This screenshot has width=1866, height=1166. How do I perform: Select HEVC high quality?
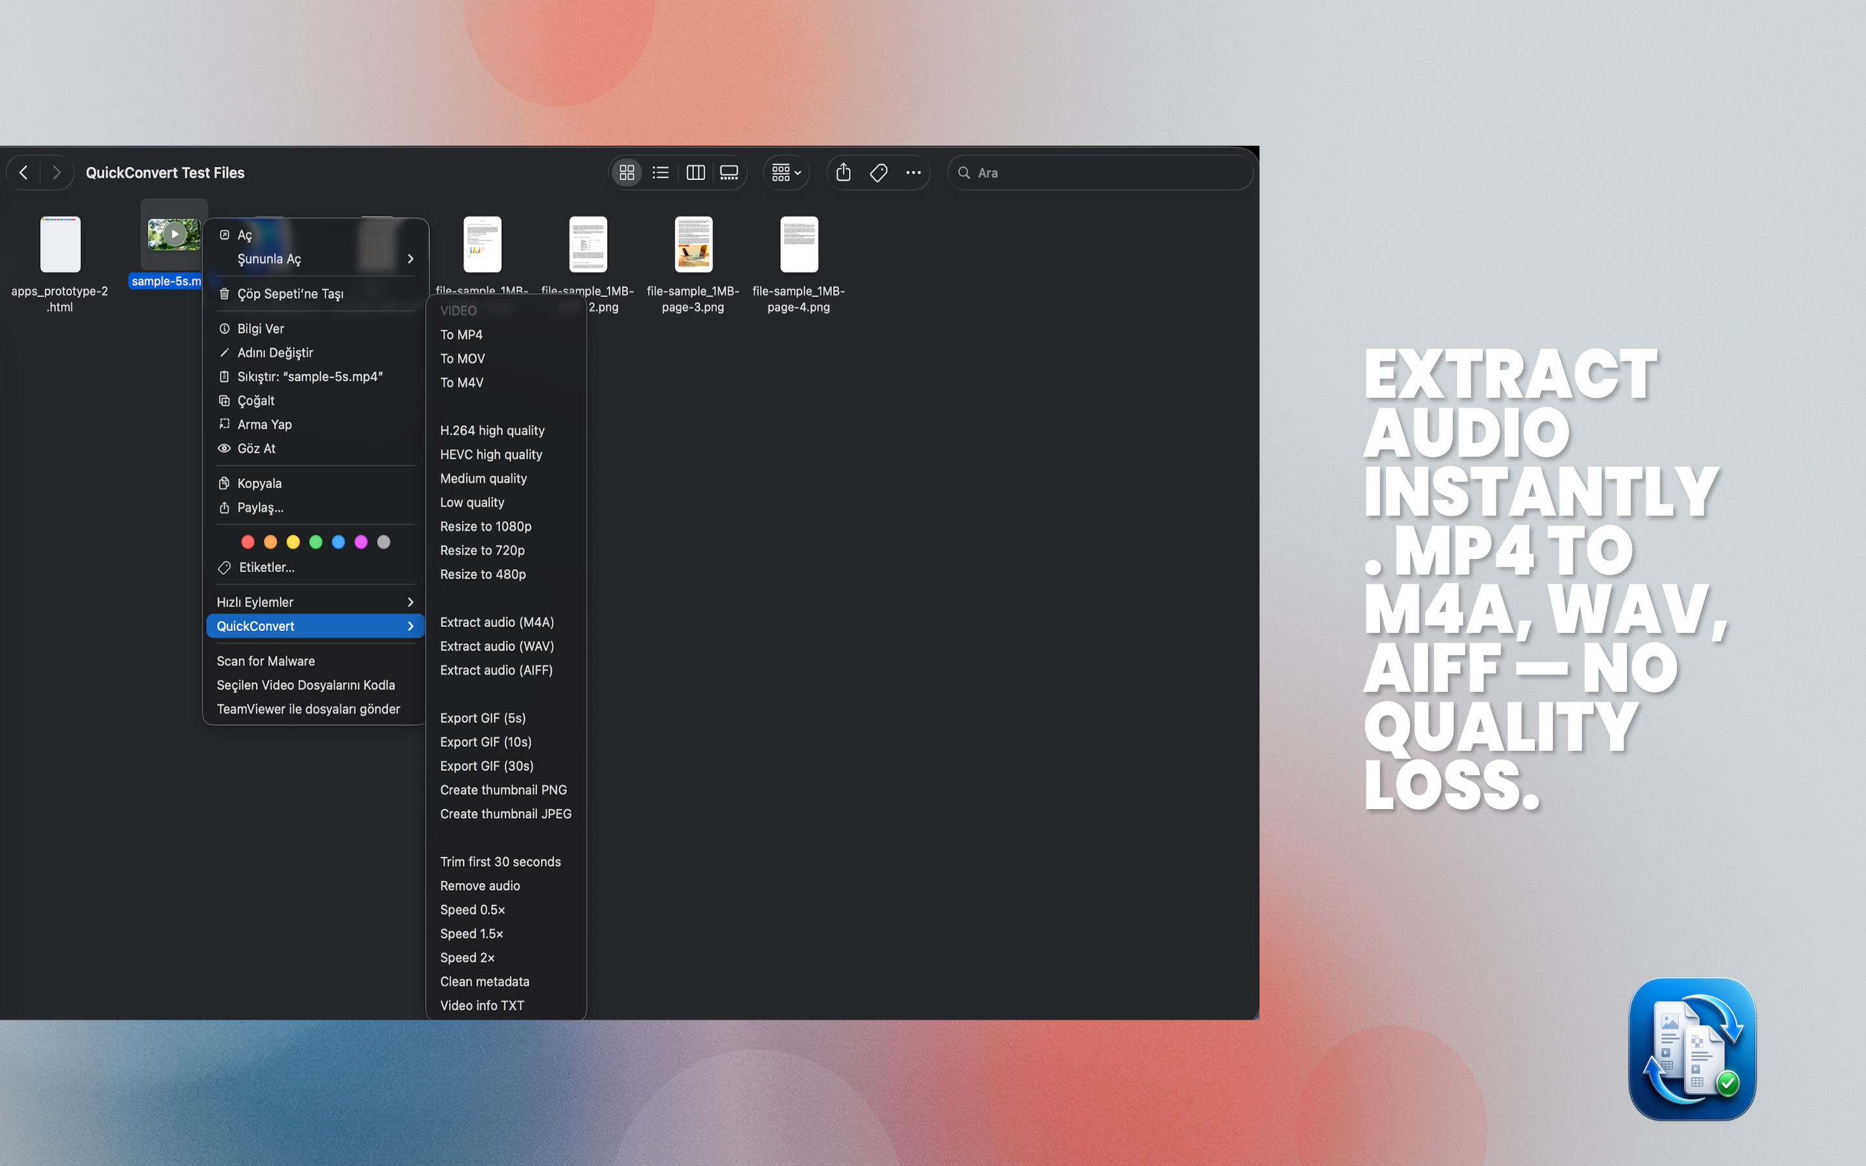(506, 454)
